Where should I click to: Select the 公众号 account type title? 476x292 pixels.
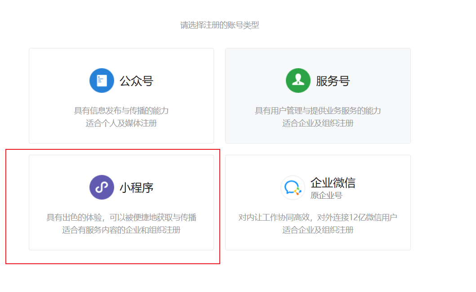(136, 81)
